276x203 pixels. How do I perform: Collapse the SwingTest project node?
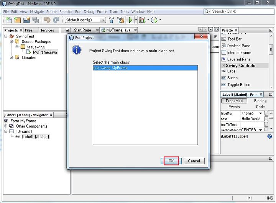click(x=6, y=36)
